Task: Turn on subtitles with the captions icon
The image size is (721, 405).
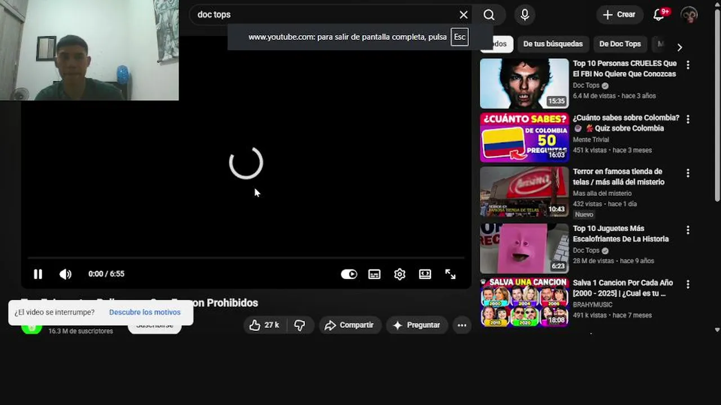Action: (x=375, y=274)
